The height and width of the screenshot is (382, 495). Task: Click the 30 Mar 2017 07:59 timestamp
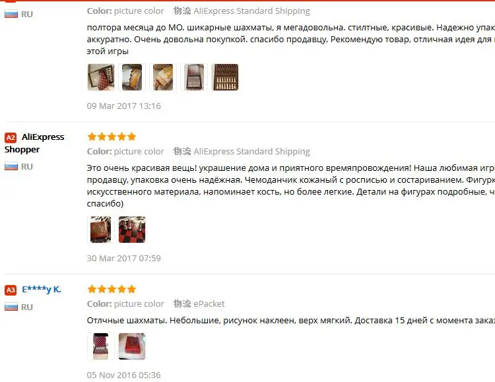coord(124,258)
